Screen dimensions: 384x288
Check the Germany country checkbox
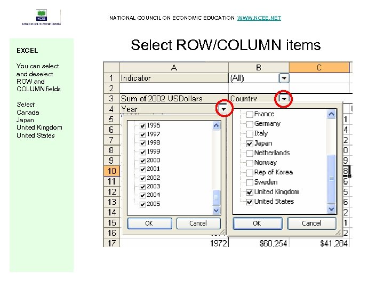[x=250, y=124]
